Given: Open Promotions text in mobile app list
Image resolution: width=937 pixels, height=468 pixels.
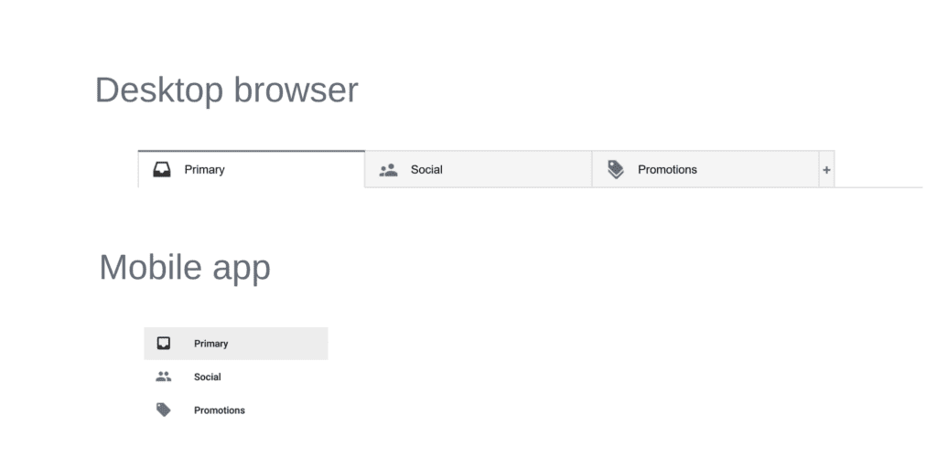Looking at the screenshot, I should [x=220, y=410].
